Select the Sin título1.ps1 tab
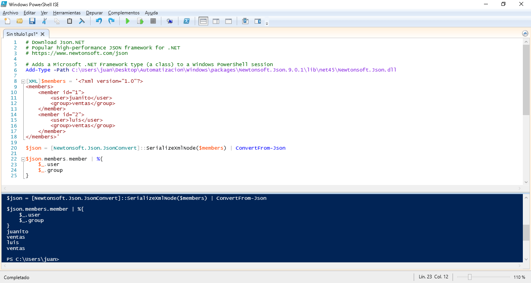 (x=23, y=33)
